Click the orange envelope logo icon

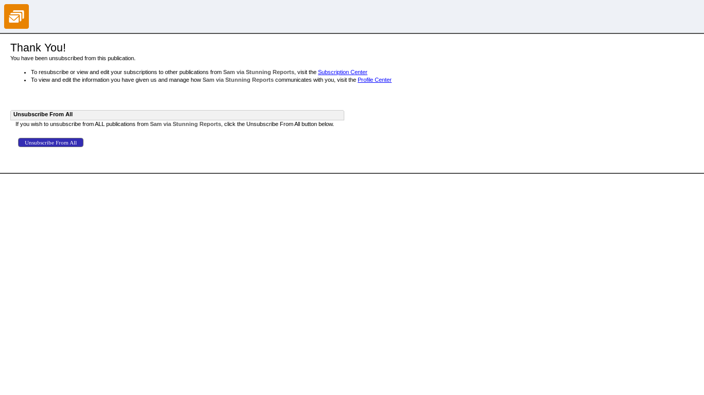[x=16, y=16]
